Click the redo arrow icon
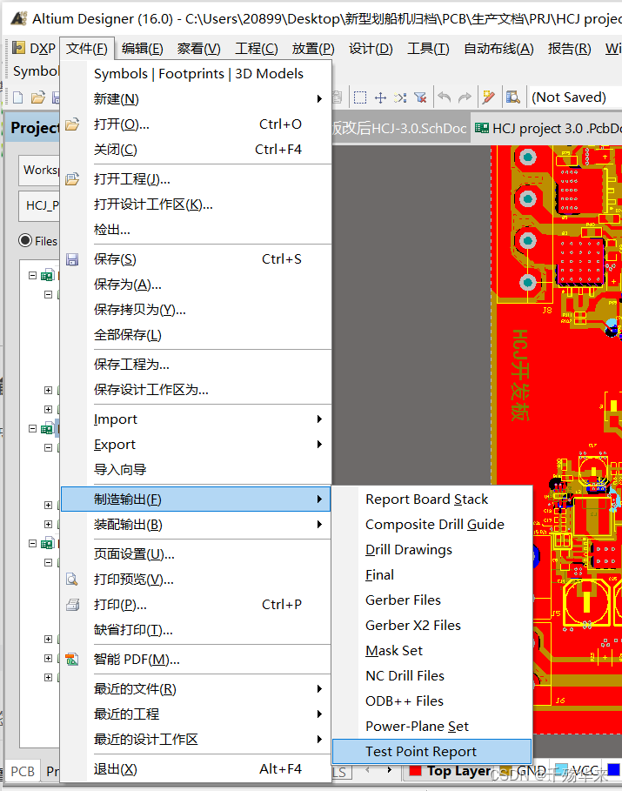622x791 pixels. (x=465, y=97)
